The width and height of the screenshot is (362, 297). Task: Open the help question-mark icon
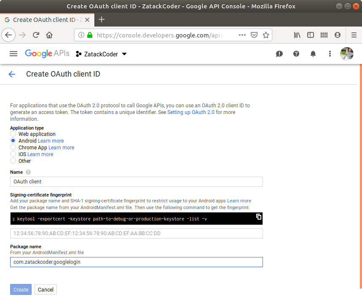pyautogui.click(x=296, y=54)
